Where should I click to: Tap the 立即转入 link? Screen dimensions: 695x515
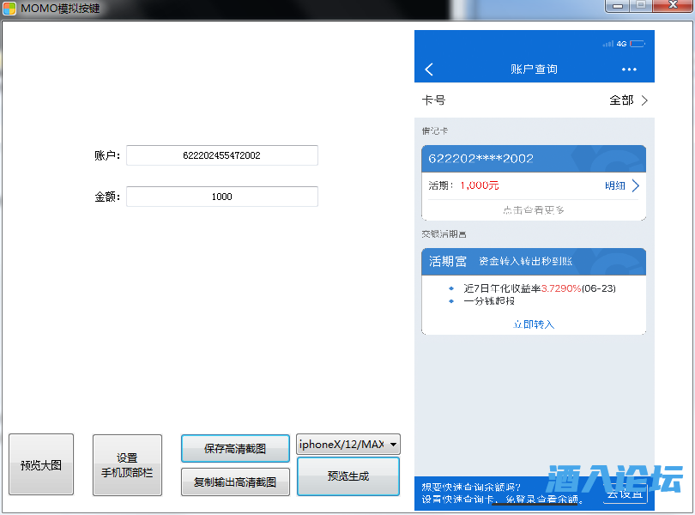(534, 324)
